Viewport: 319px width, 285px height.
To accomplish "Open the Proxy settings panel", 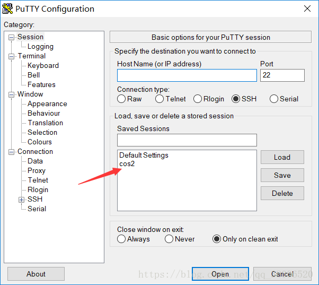I will (37, 171).
